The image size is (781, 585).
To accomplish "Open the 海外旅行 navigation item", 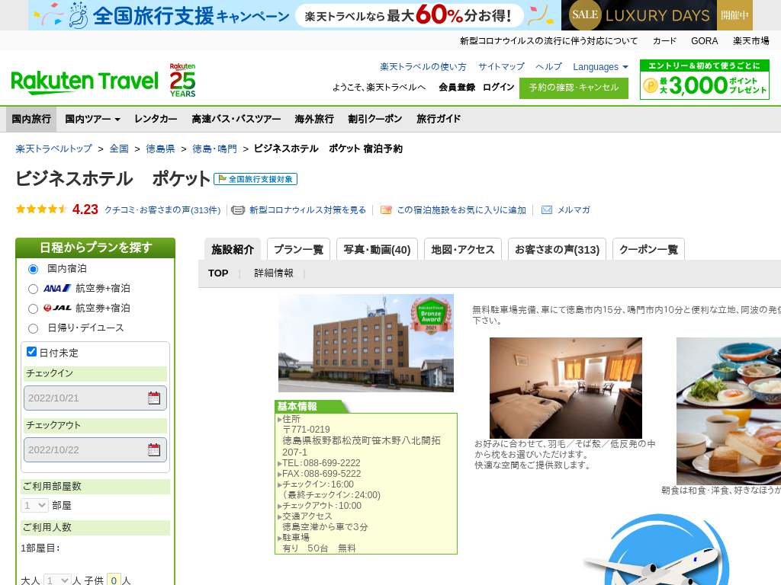I will (x=314, y=119).
